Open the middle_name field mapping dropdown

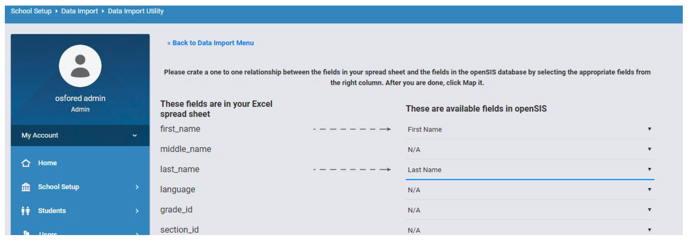529,150
